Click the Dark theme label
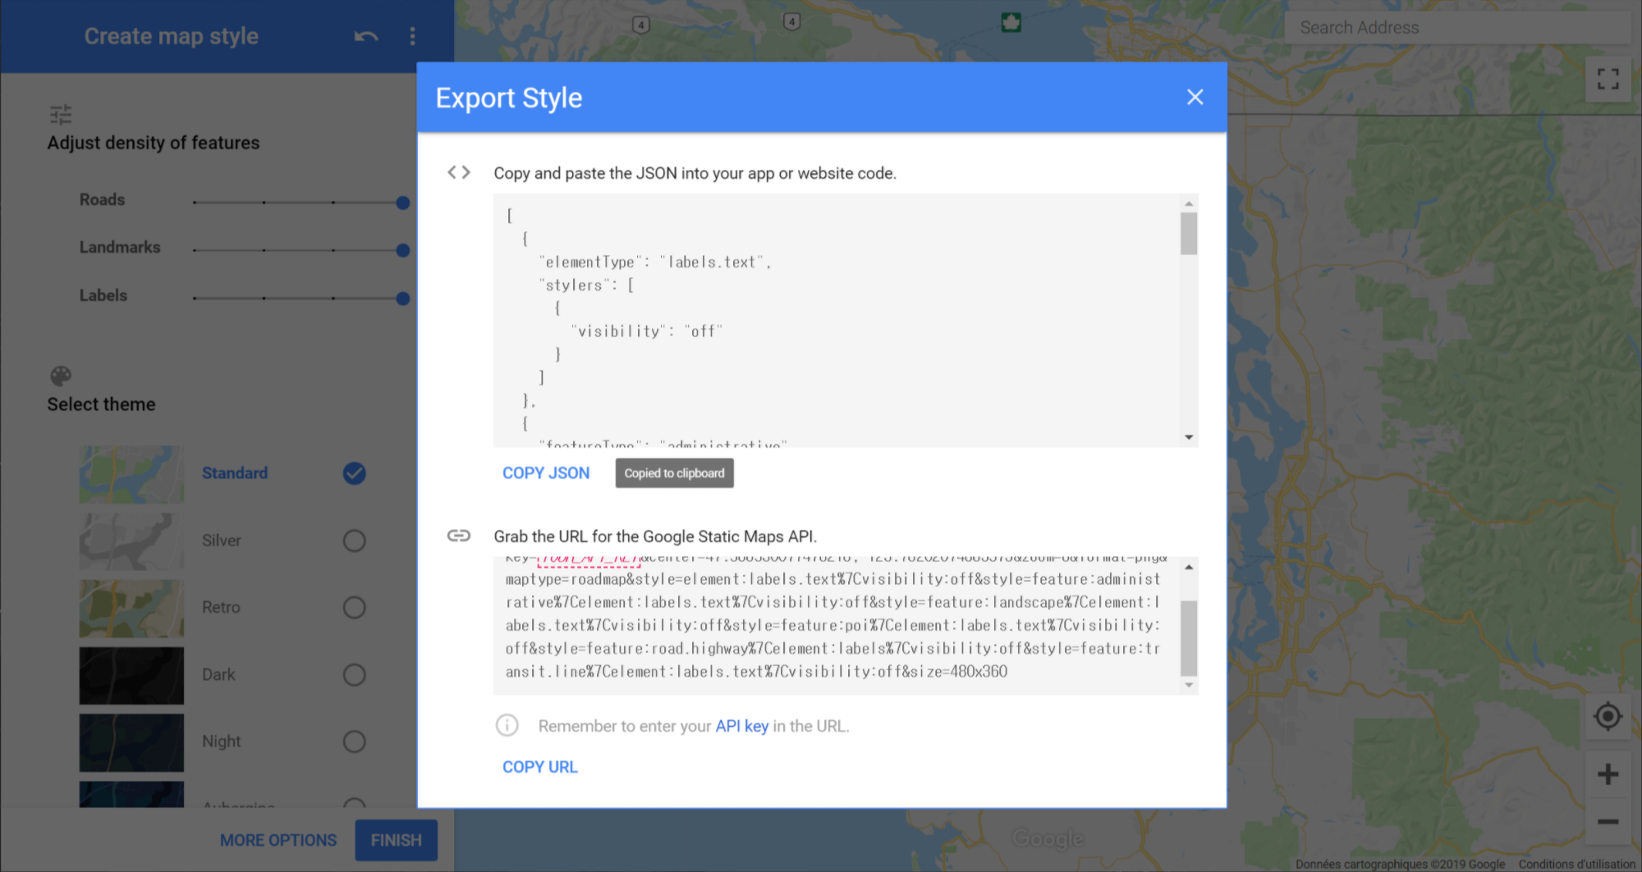Screen dimensions: 1642x872 point(218,674)
